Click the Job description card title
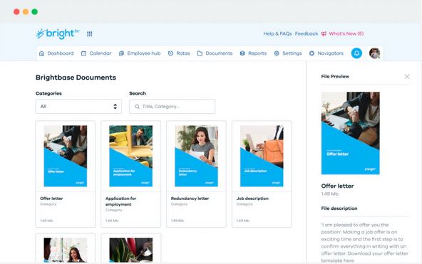 pyautogui.click(x=252, y=199)
